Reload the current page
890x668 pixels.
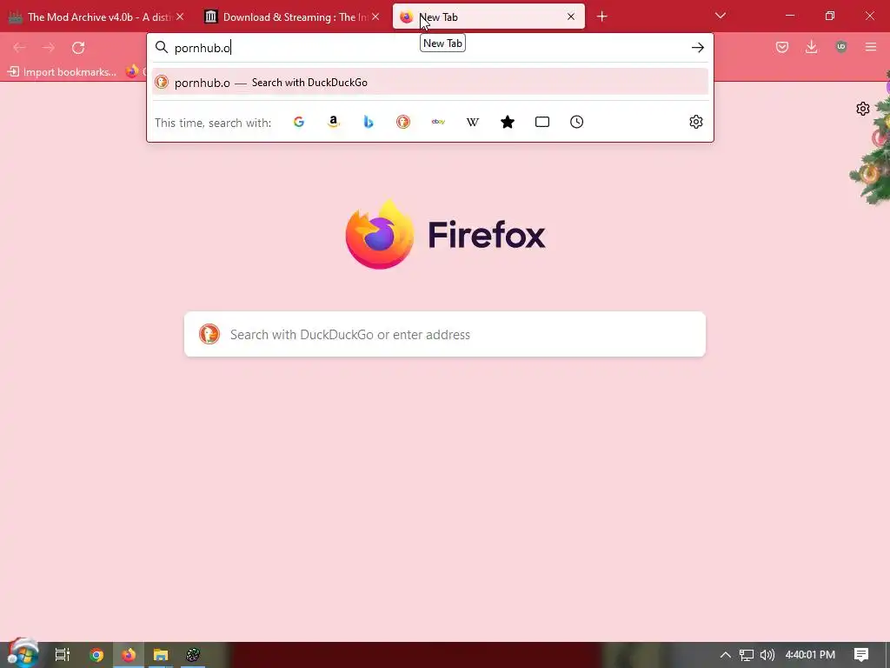pyautogui.click(x=78, y=48)
